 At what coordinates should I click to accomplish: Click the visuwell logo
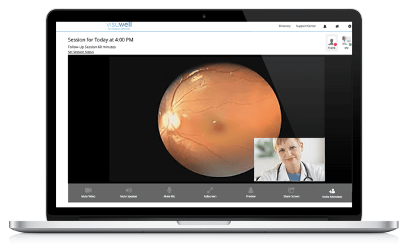(119, 26)
